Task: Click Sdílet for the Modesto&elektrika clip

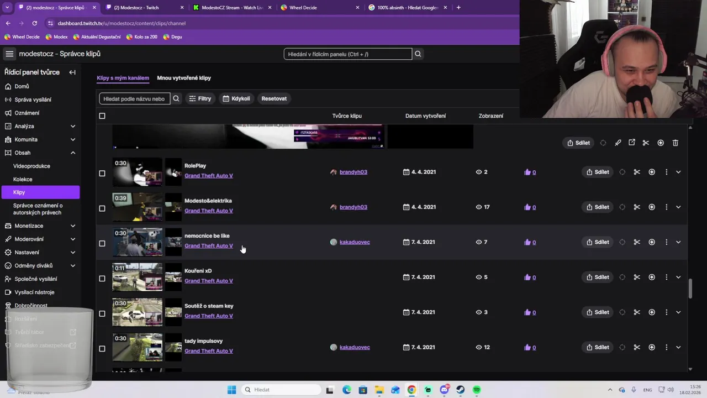Action: click(x=597, y=207)
